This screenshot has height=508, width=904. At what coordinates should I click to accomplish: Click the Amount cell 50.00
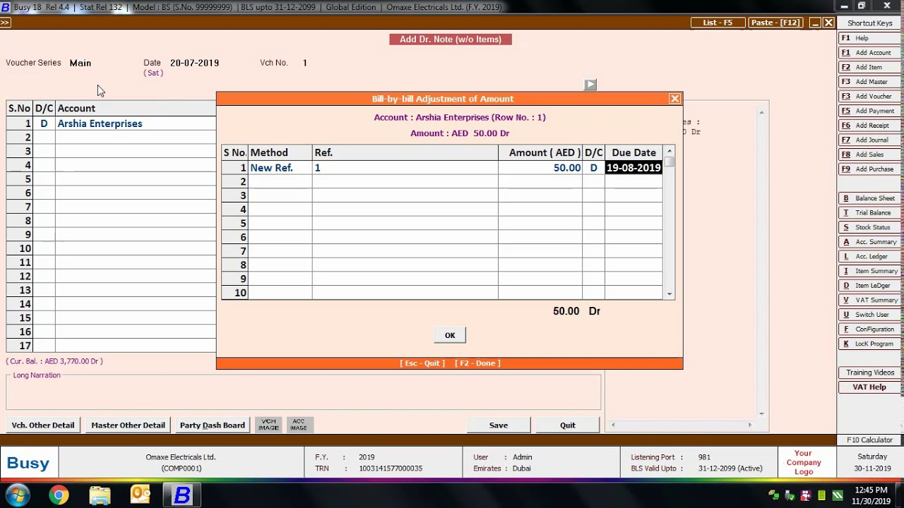(x=540, y=168)
